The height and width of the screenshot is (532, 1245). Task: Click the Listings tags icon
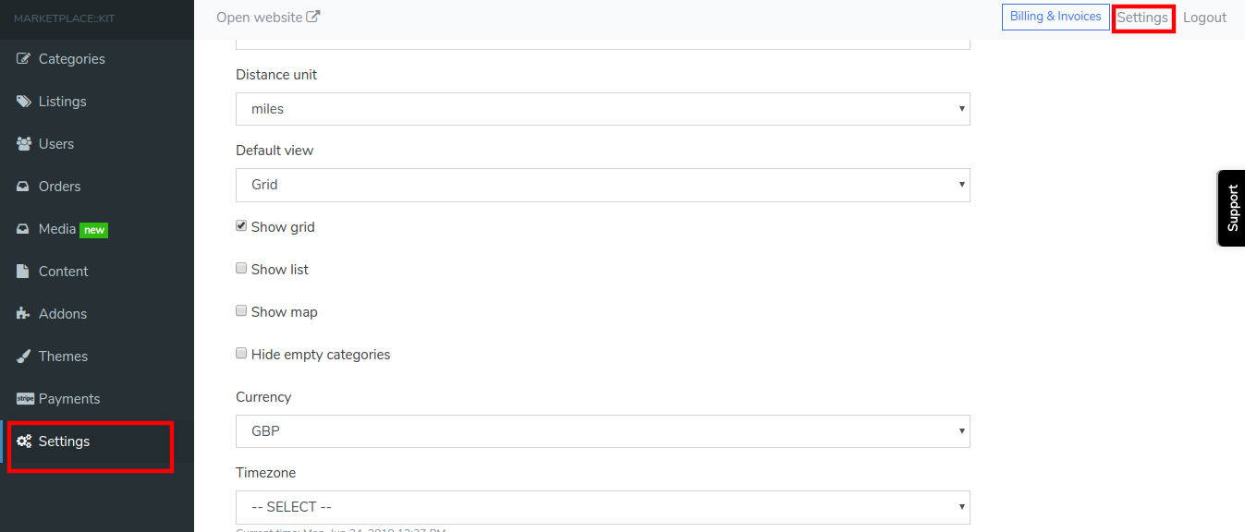click(x=24, y=102)
